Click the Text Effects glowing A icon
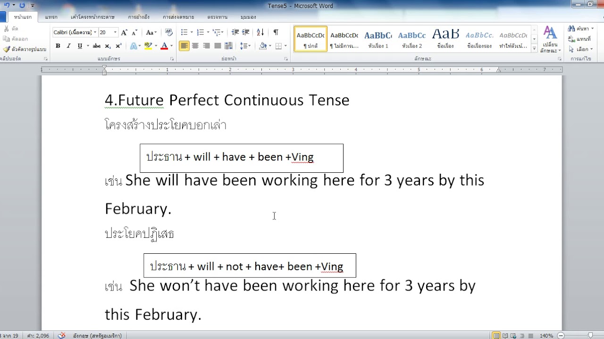Image resolution: width=604 pixels, height=339 pixels. (134, 46)
